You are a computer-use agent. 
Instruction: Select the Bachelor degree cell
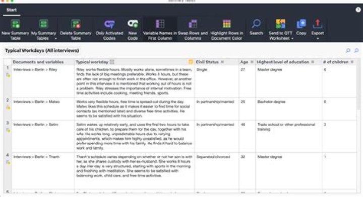point(288,109)
